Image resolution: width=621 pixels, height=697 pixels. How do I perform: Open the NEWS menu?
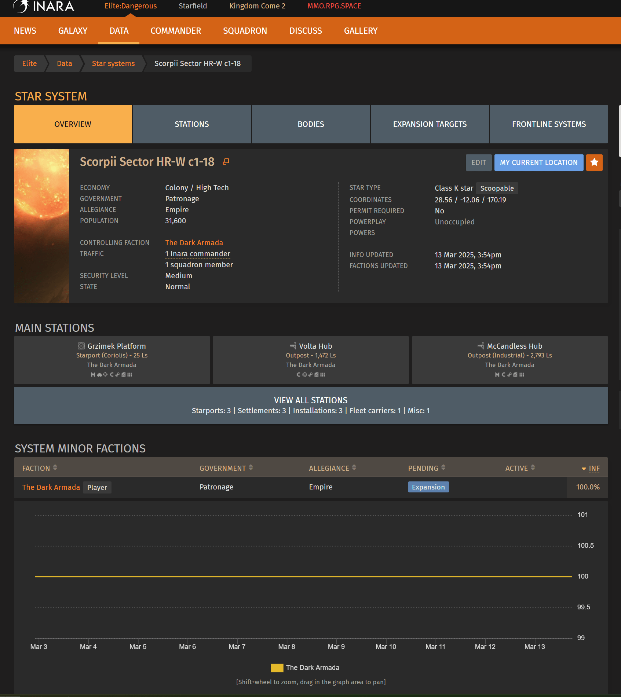coord(25,31)
